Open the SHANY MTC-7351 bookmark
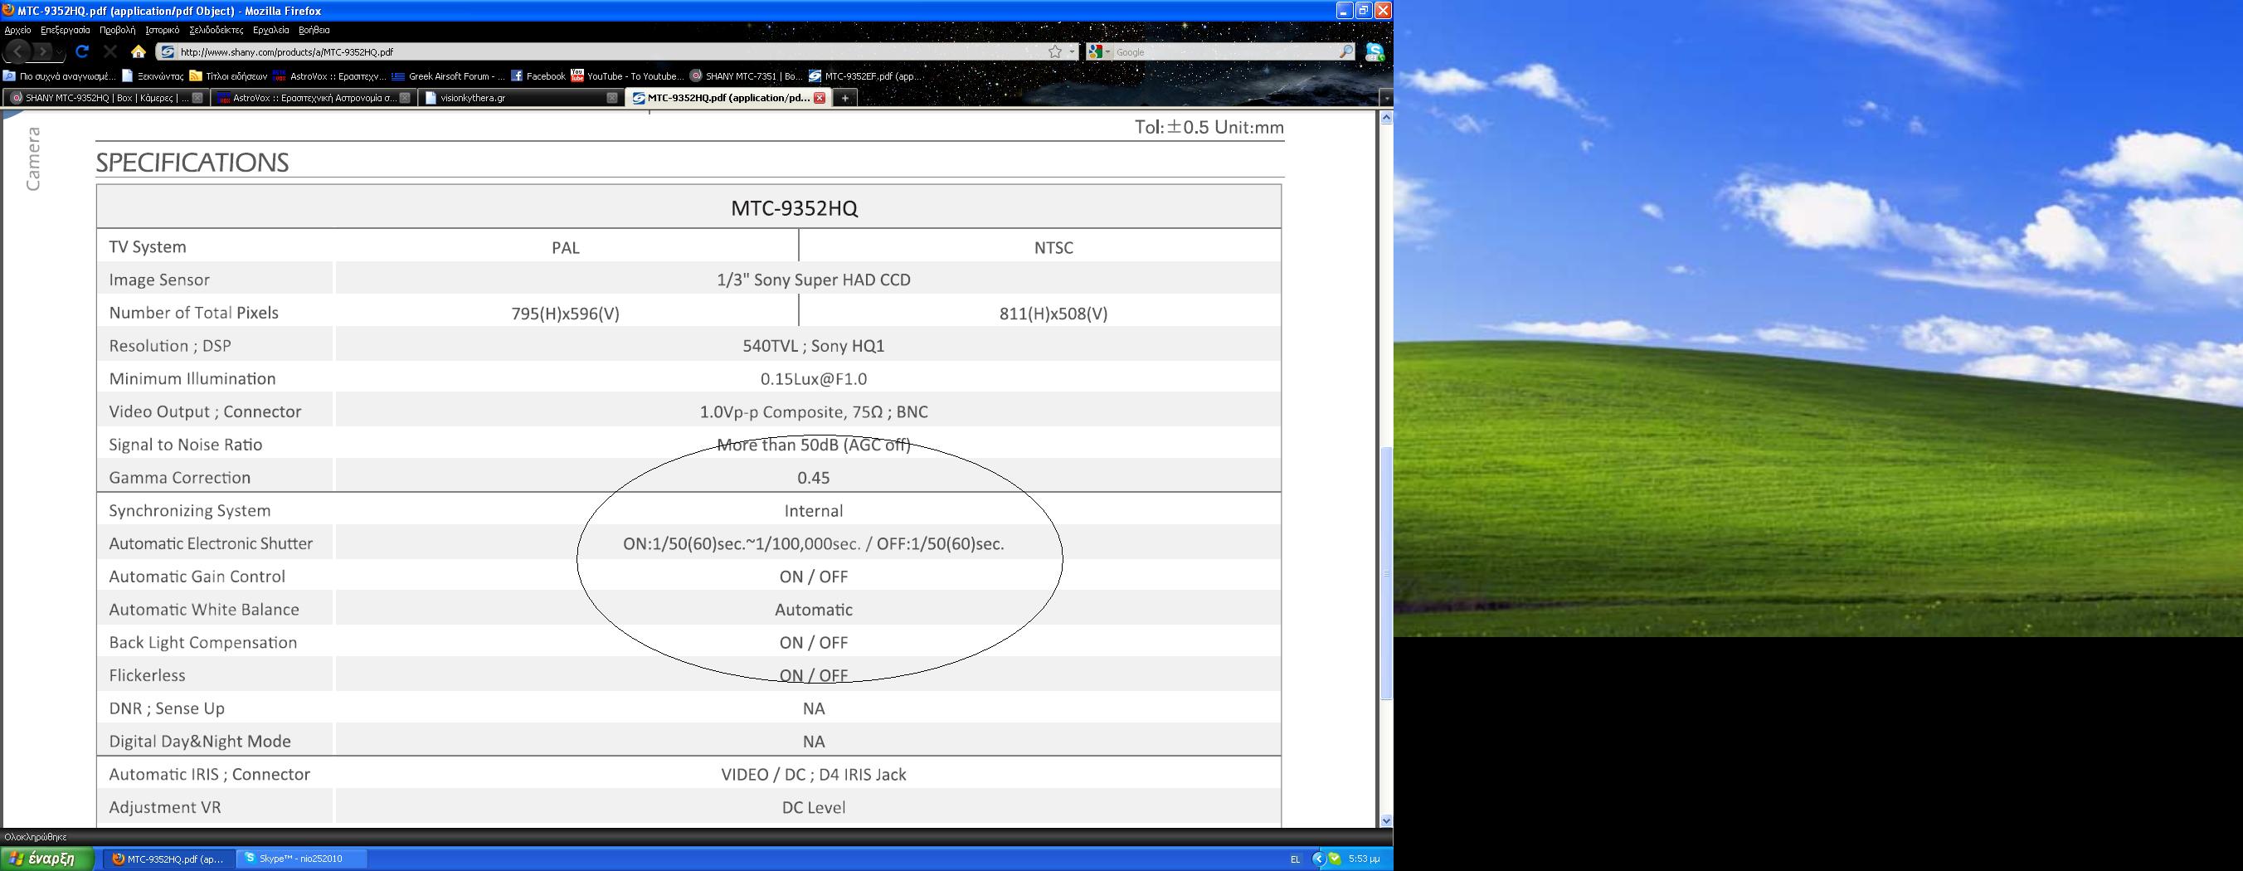 click(x=747, y=75)
